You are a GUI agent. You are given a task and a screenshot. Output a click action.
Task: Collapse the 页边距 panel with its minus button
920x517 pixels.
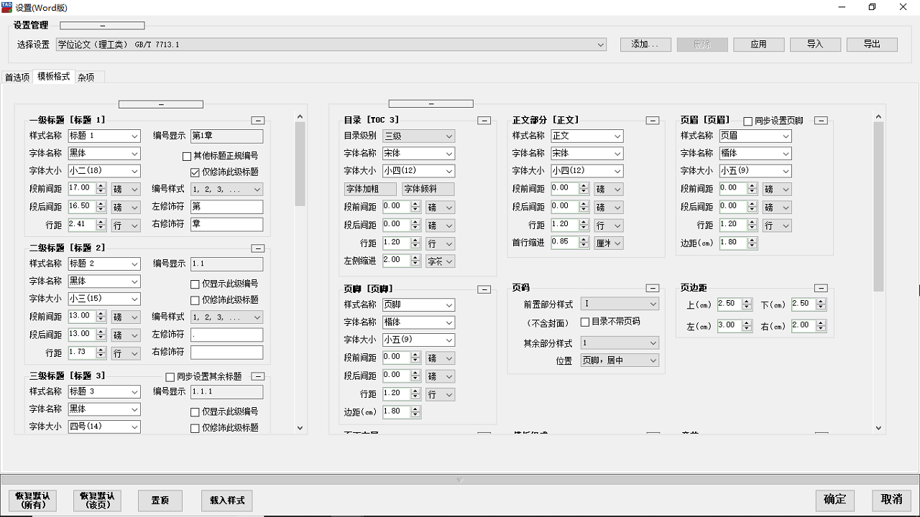click(x=820, y=287)
